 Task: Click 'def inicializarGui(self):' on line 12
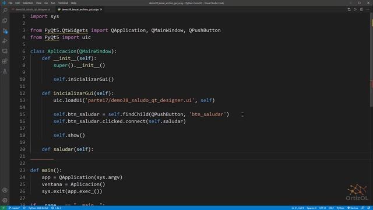tap(78, 93)
